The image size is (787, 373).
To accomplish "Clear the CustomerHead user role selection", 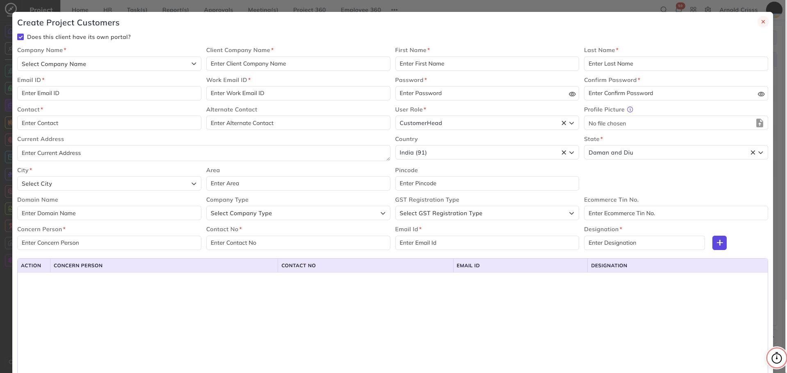I will pyautogui.click(x=563, y=123).
